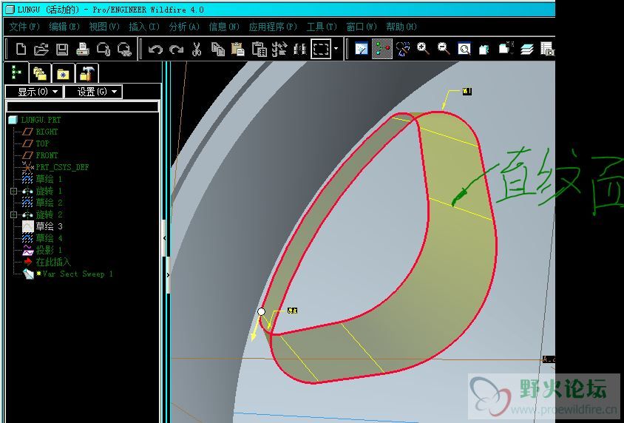Viewport: 624px width, 423px height.
Task: Open the 帮助(H) menu
Action: click(x=401, y=27)
